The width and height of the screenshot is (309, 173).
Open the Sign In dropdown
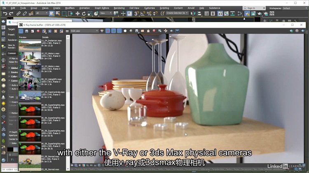(x=254, y=8)
